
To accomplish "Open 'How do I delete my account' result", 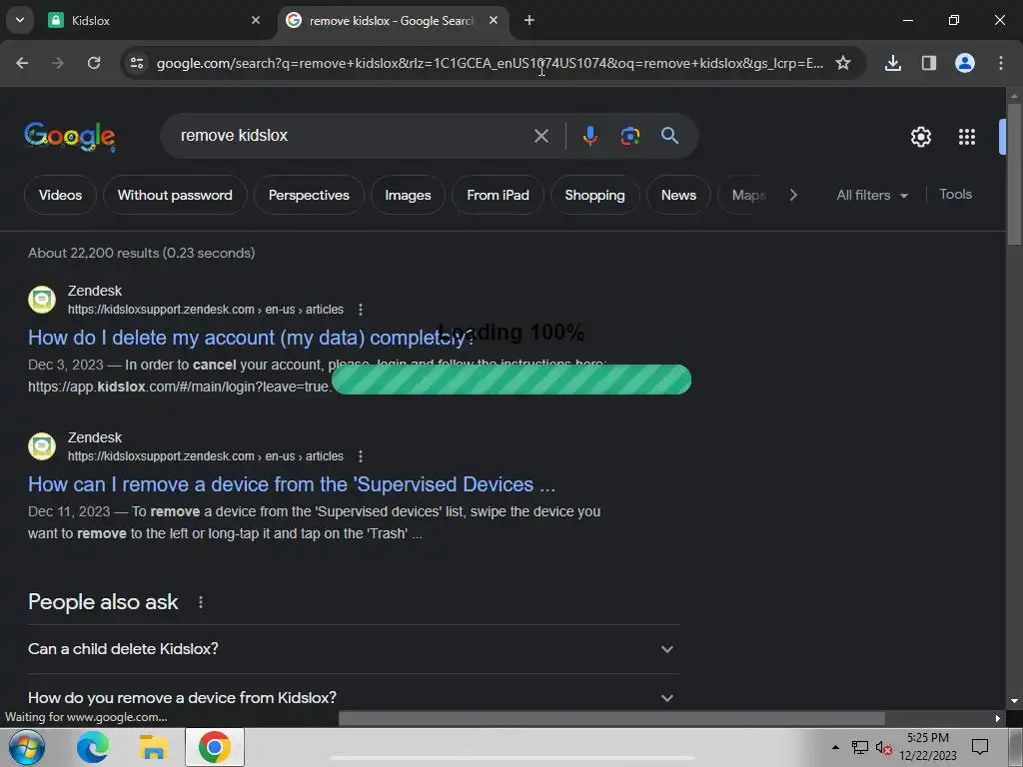I will click(251, 338).
